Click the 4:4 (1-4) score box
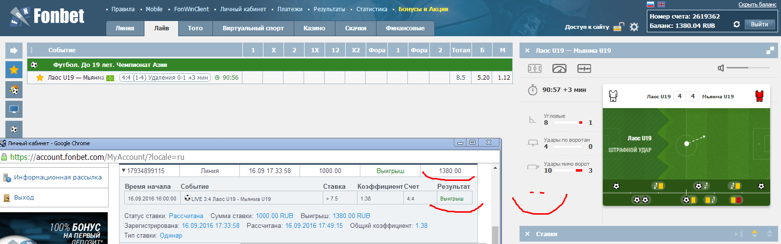 [x=165, y=78]
